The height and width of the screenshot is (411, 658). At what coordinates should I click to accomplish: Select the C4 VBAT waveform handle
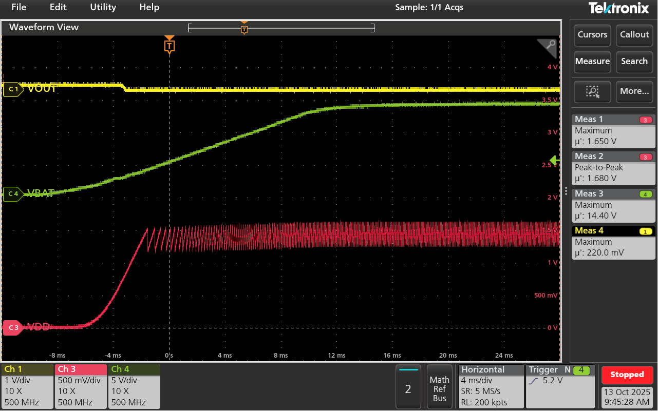click(x=13, y=194)
